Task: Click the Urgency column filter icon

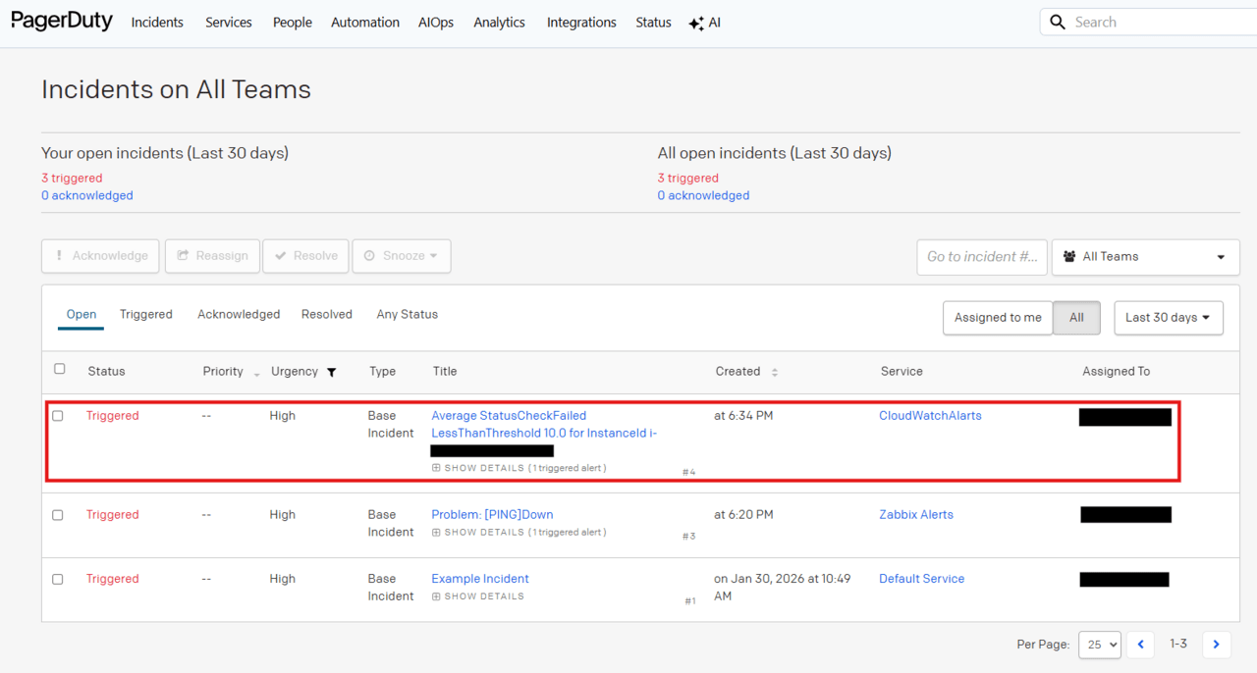Action: click(x=332, y=372)
